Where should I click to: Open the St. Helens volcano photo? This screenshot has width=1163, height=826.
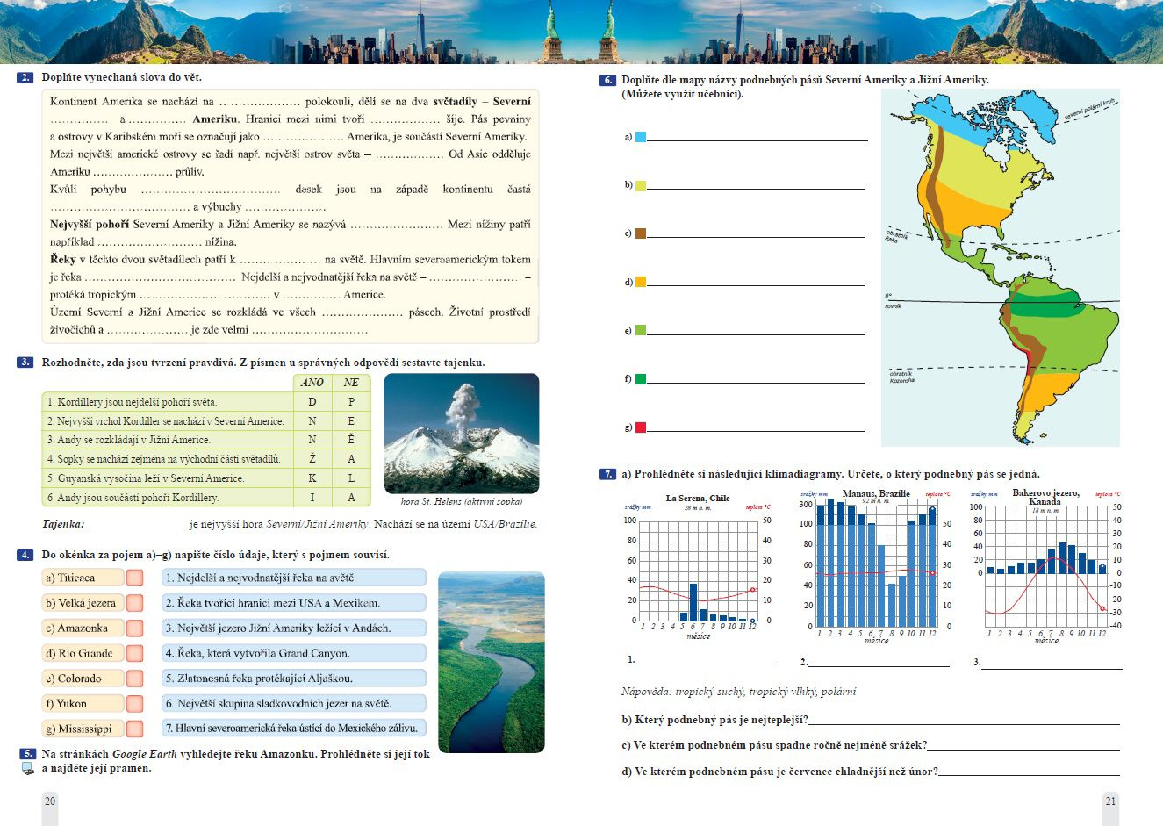point(462,434)
